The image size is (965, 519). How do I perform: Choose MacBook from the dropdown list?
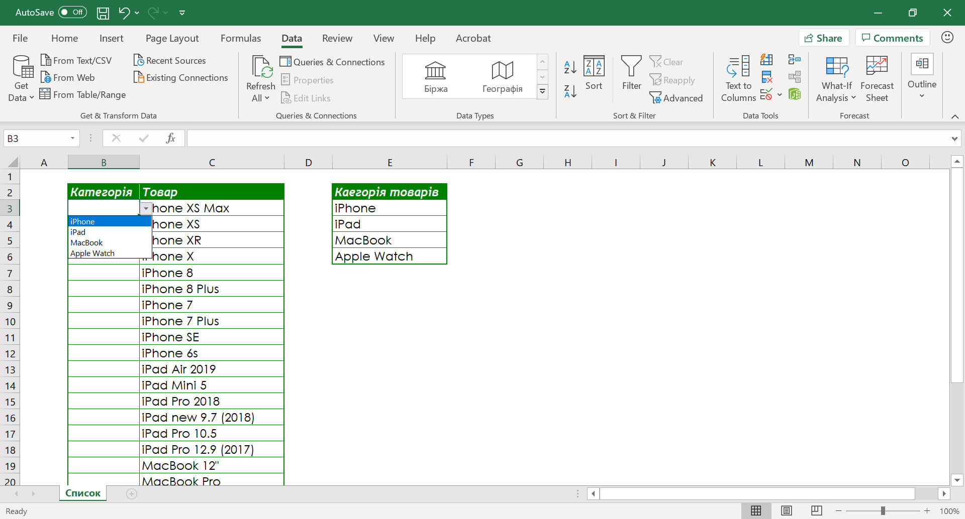[x=86, y=243]
